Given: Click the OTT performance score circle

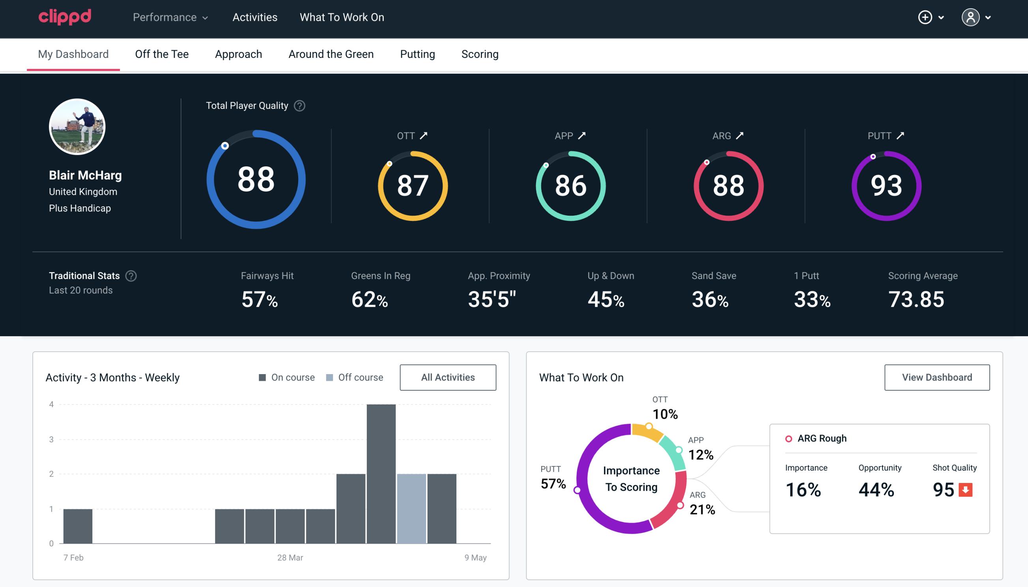Looking at the screenshot, I should click(411, 185).
